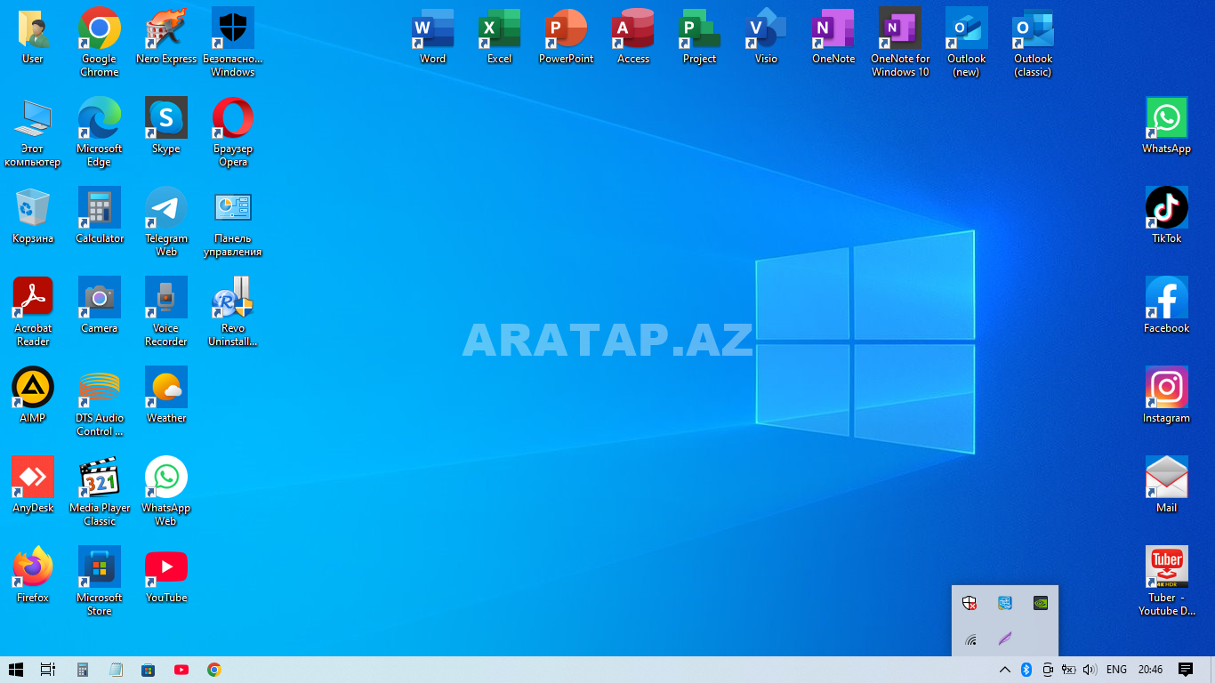Open the Camera desktop shortcut
Image resolution: width=1215 pixels, height=683 pixels.
pos(100,305)
